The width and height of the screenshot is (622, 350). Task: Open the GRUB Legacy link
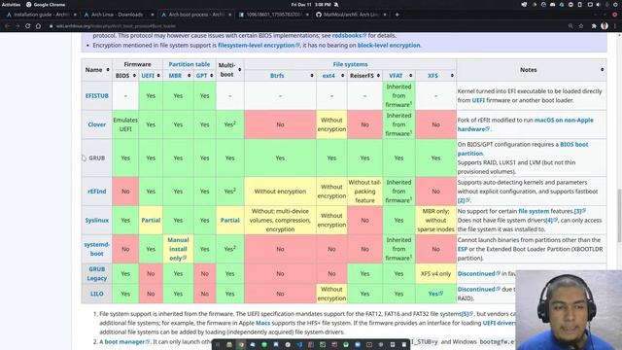[x=97, y=273]
